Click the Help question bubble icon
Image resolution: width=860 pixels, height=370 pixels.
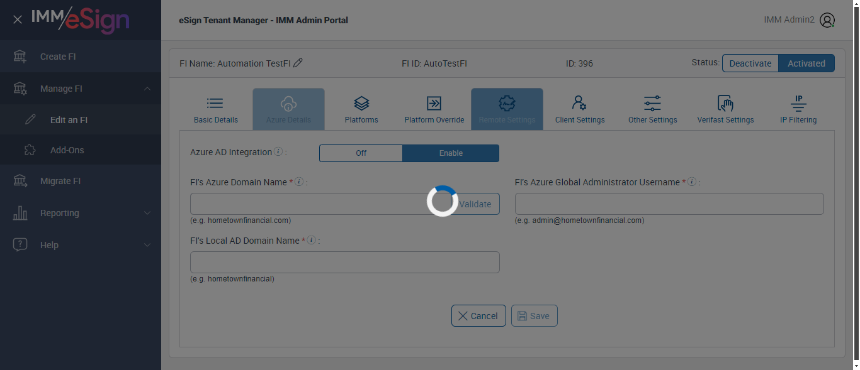[x=20, y=245]
